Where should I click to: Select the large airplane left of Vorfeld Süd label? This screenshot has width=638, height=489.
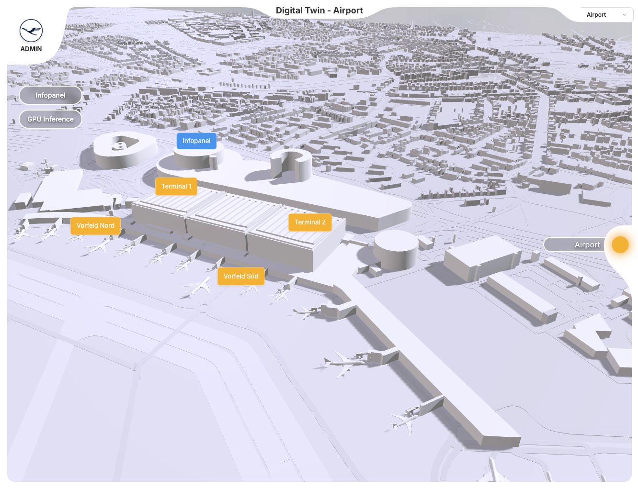[x=198, y=287]
